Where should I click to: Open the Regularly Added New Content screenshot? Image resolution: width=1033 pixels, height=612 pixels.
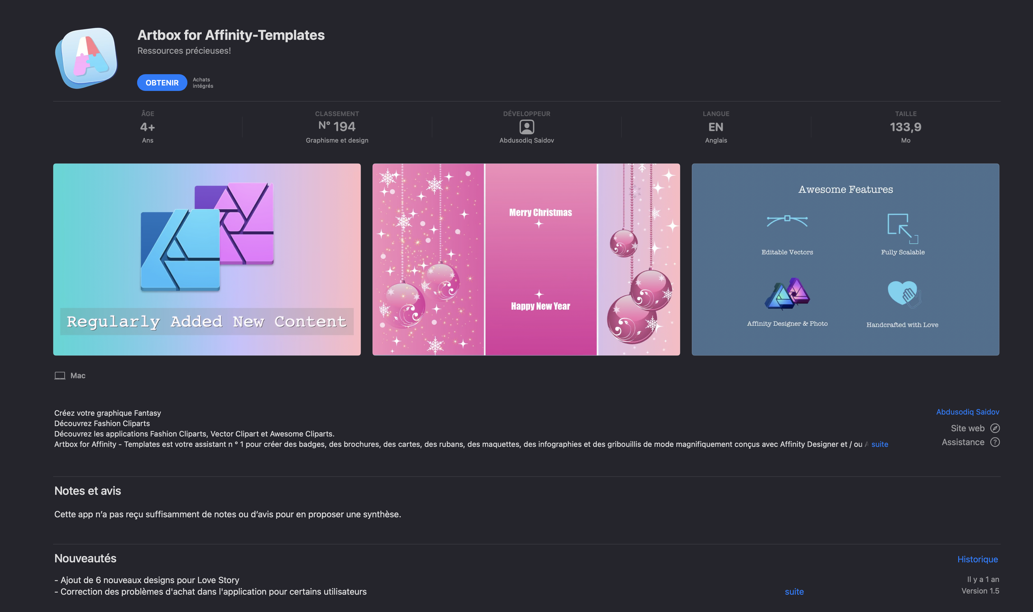tap(207, 260)
